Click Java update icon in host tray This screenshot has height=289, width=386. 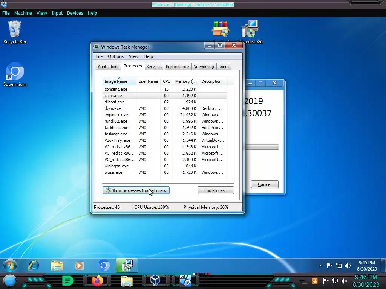tap(315, 281)
